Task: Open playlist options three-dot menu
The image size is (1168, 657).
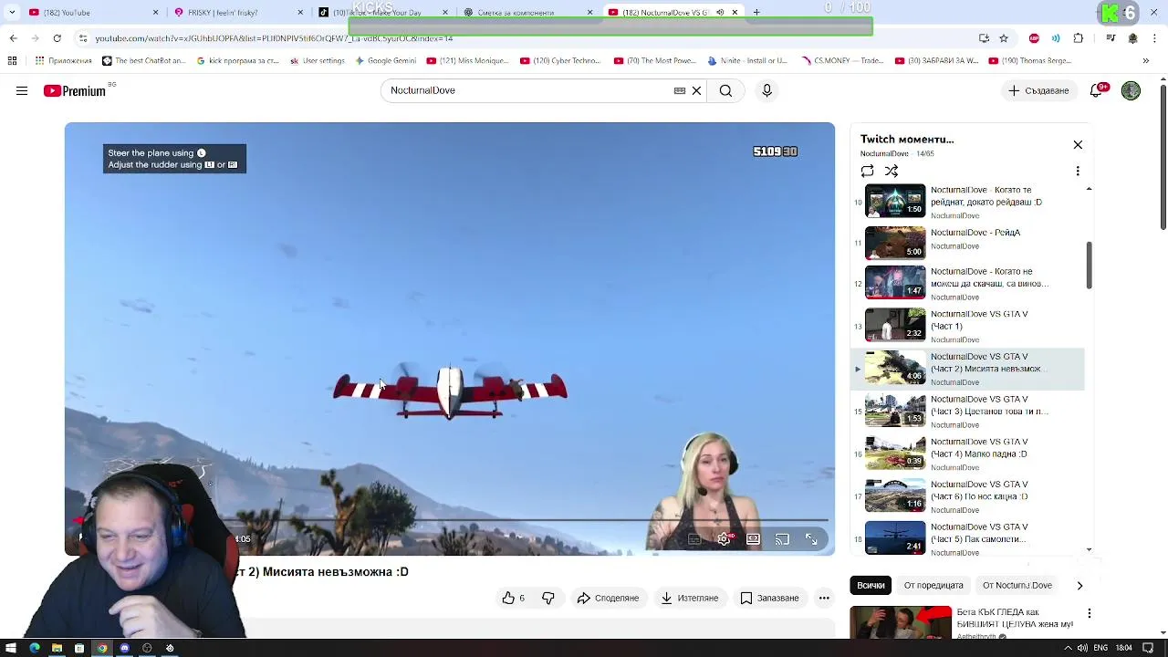Action: [1078, 171]
